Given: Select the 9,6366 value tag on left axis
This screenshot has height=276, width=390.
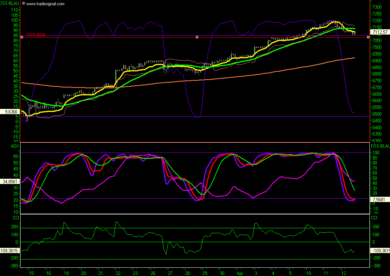Looking at the screenshot, I should [10, 112].
